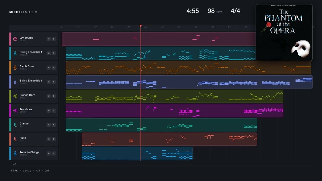
Task: Jump to bar 1 on the ruler
Action: tap(61, 27)
